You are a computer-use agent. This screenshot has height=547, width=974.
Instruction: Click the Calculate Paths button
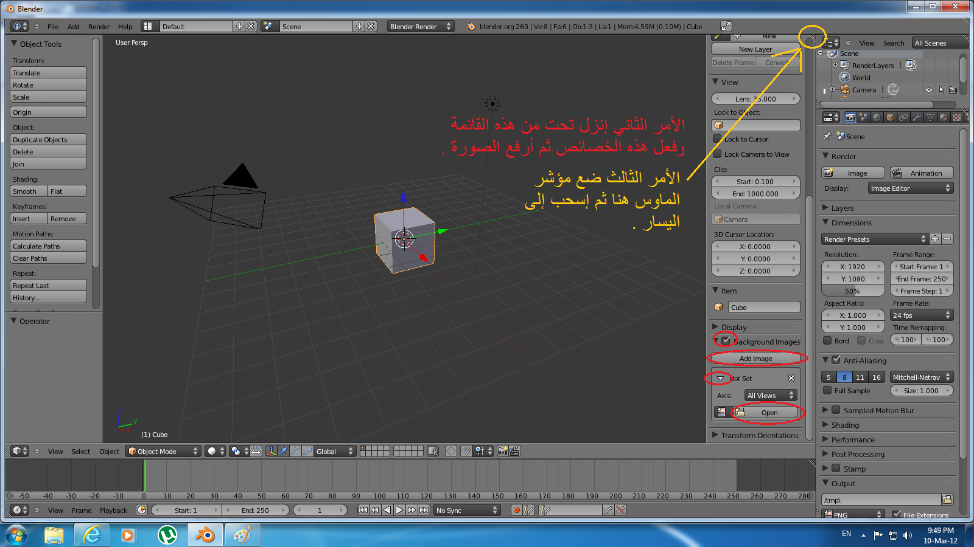pos(49,246)
